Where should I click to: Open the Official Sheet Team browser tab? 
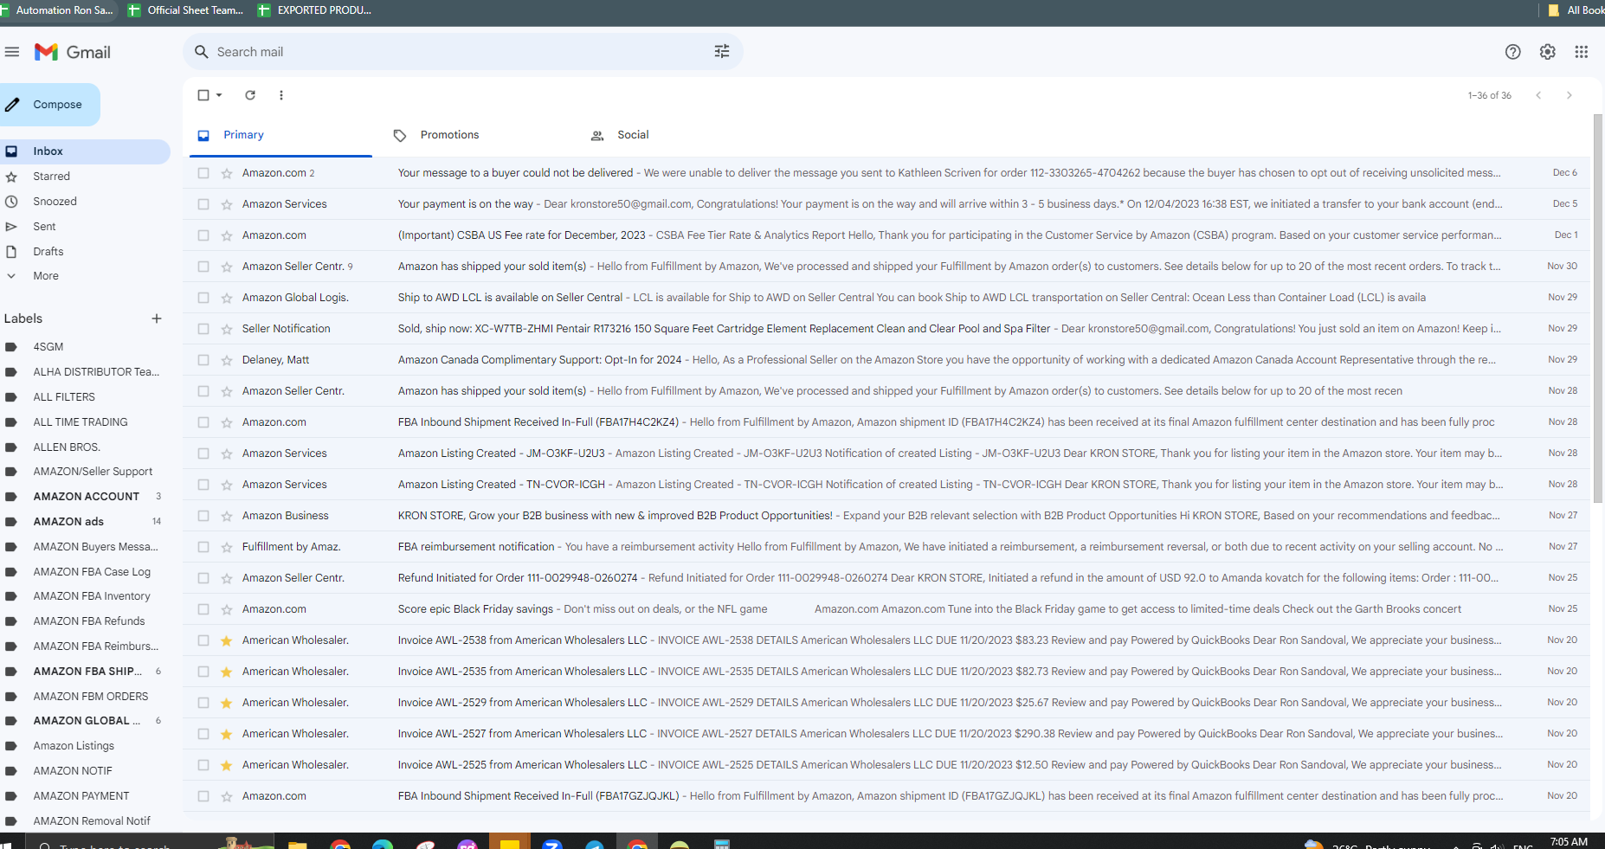tap(186, 10)
